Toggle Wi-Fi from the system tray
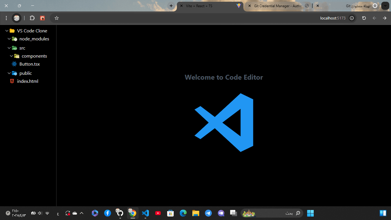 47,213
